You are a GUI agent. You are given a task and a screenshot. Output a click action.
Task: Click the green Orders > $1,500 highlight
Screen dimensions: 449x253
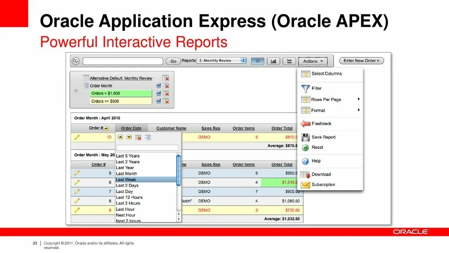pyautogui.click(x=121, y=93)
